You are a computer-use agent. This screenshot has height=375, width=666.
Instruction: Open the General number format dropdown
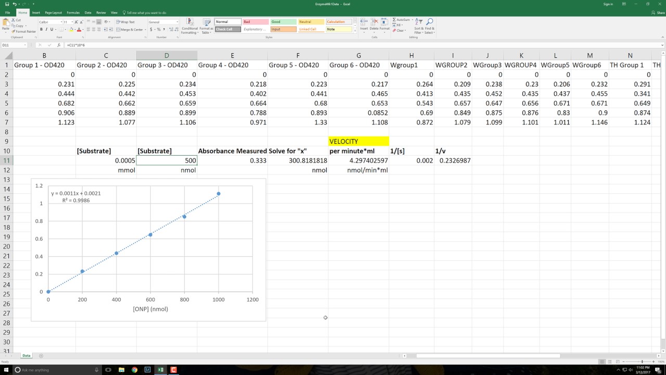pos(177,22)
